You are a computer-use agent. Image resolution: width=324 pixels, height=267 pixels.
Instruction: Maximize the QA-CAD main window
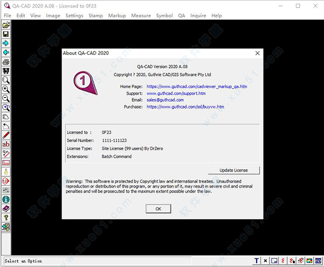coord(298,6)
